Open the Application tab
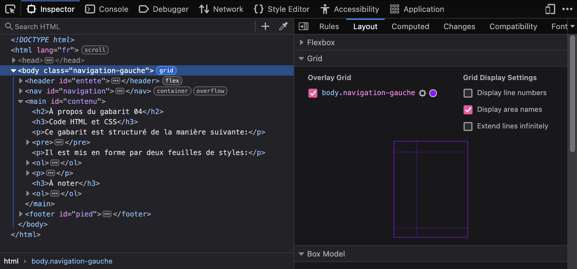 417,9
